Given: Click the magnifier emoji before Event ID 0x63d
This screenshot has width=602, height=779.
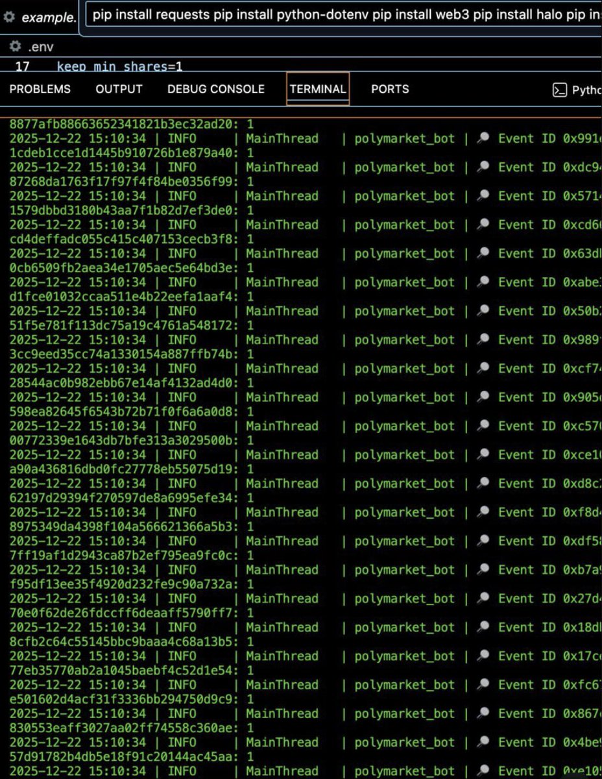Looking at the screenshot, I should (483, 253).
